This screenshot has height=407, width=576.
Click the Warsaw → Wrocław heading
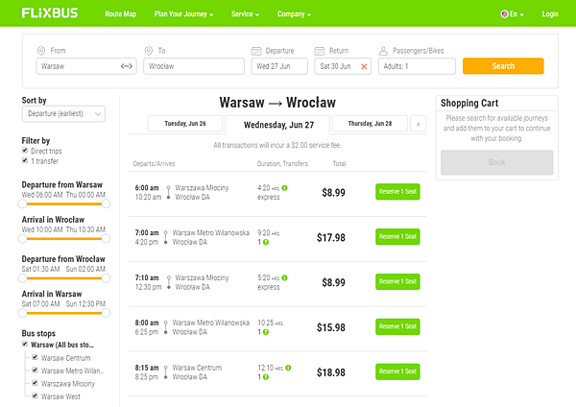277,103
